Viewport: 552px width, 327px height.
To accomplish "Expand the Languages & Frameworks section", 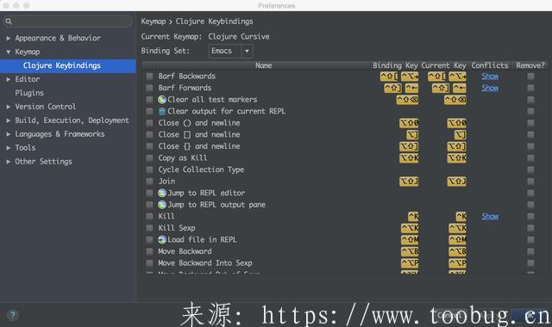I will (x=8, y=134).
